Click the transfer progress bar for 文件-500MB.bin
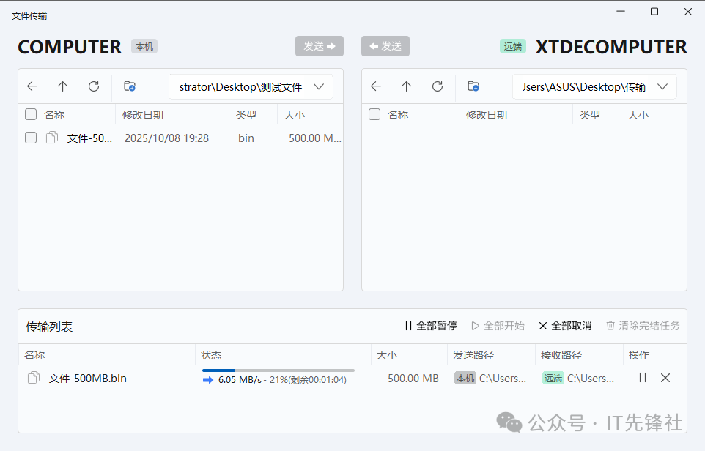 coord(278,370)
